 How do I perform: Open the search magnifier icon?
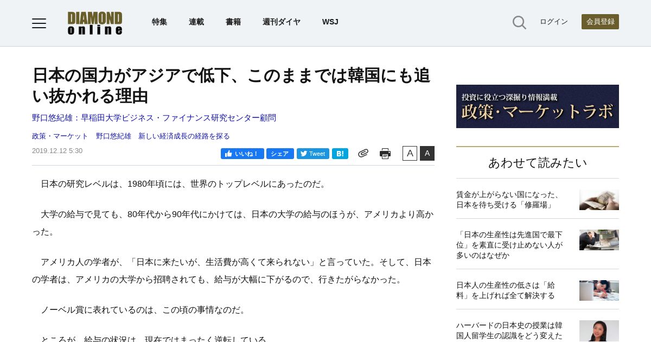click(x=519, y=22)
